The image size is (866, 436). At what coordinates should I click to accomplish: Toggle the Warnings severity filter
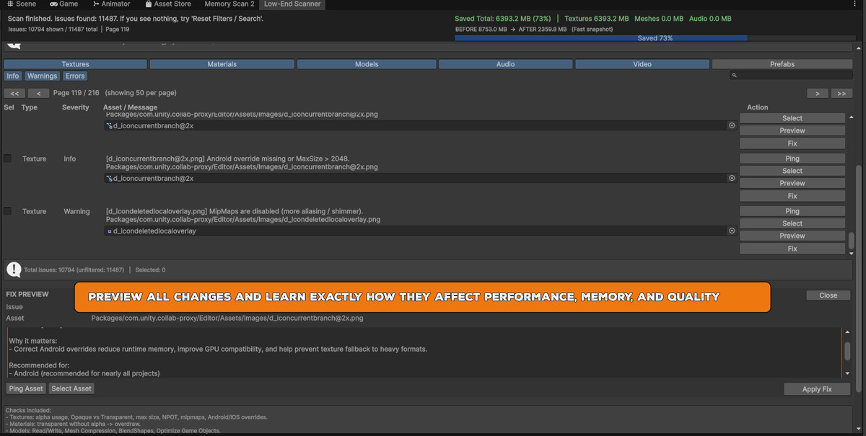click(x=42, y=76)
